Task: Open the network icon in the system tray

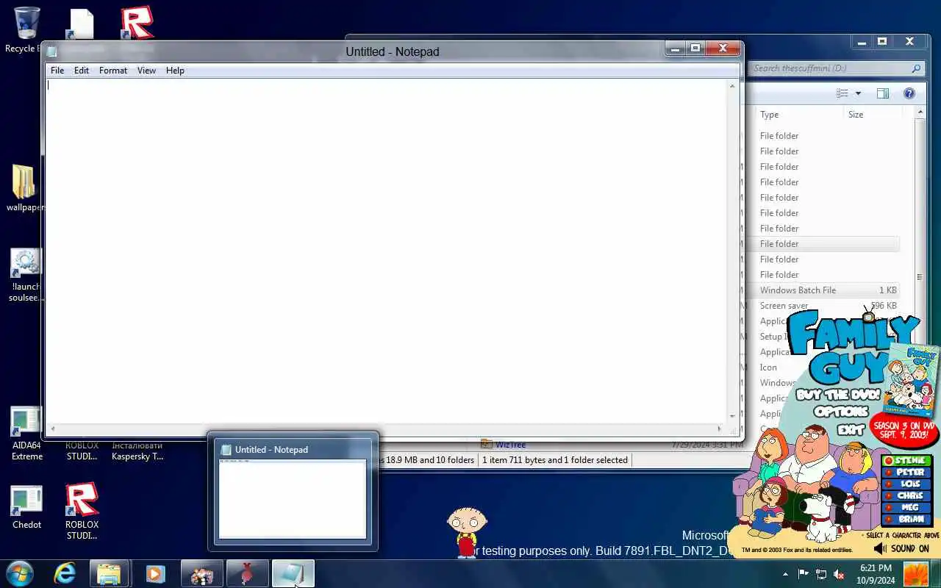Action: 821,574
